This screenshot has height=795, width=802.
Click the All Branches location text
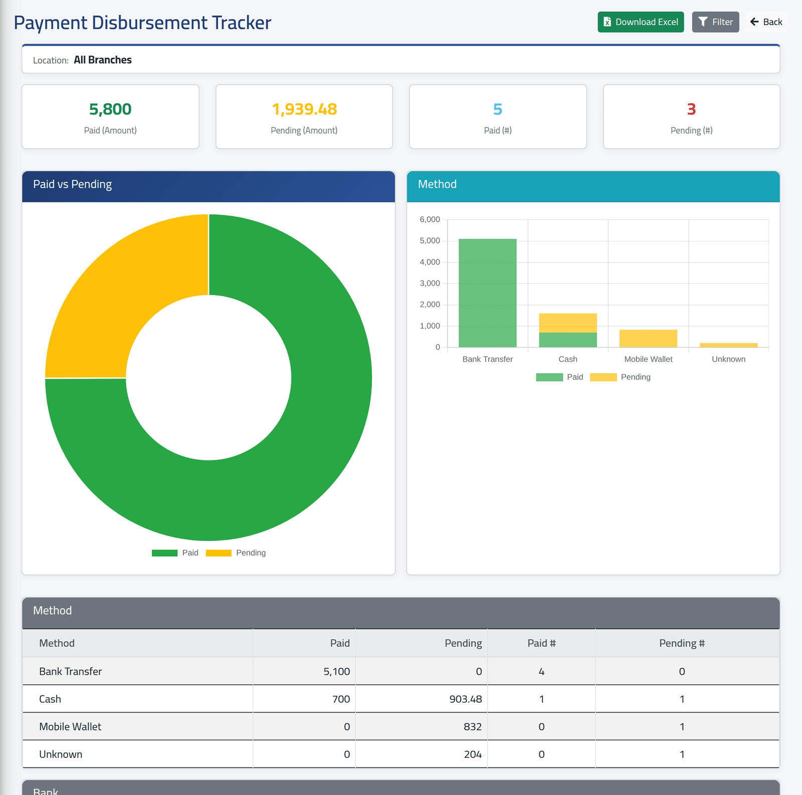click(103, 60)
